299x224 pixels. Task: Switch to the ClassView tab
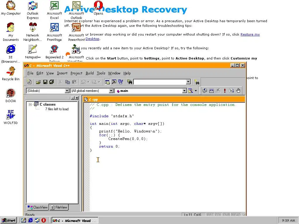[38, 207]
